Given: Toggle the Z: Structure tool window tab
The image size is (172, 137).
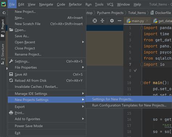Looking at the screenshot, I should pyautogui.click(x=3, y=54).
